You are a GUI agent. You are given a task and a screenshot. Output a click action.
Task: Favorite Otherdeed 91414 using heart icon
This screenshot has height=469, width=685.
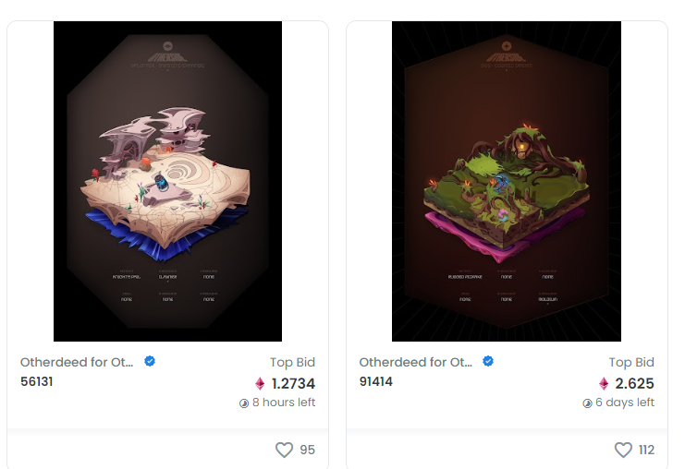pyautogui.click(x=623, y=450)
